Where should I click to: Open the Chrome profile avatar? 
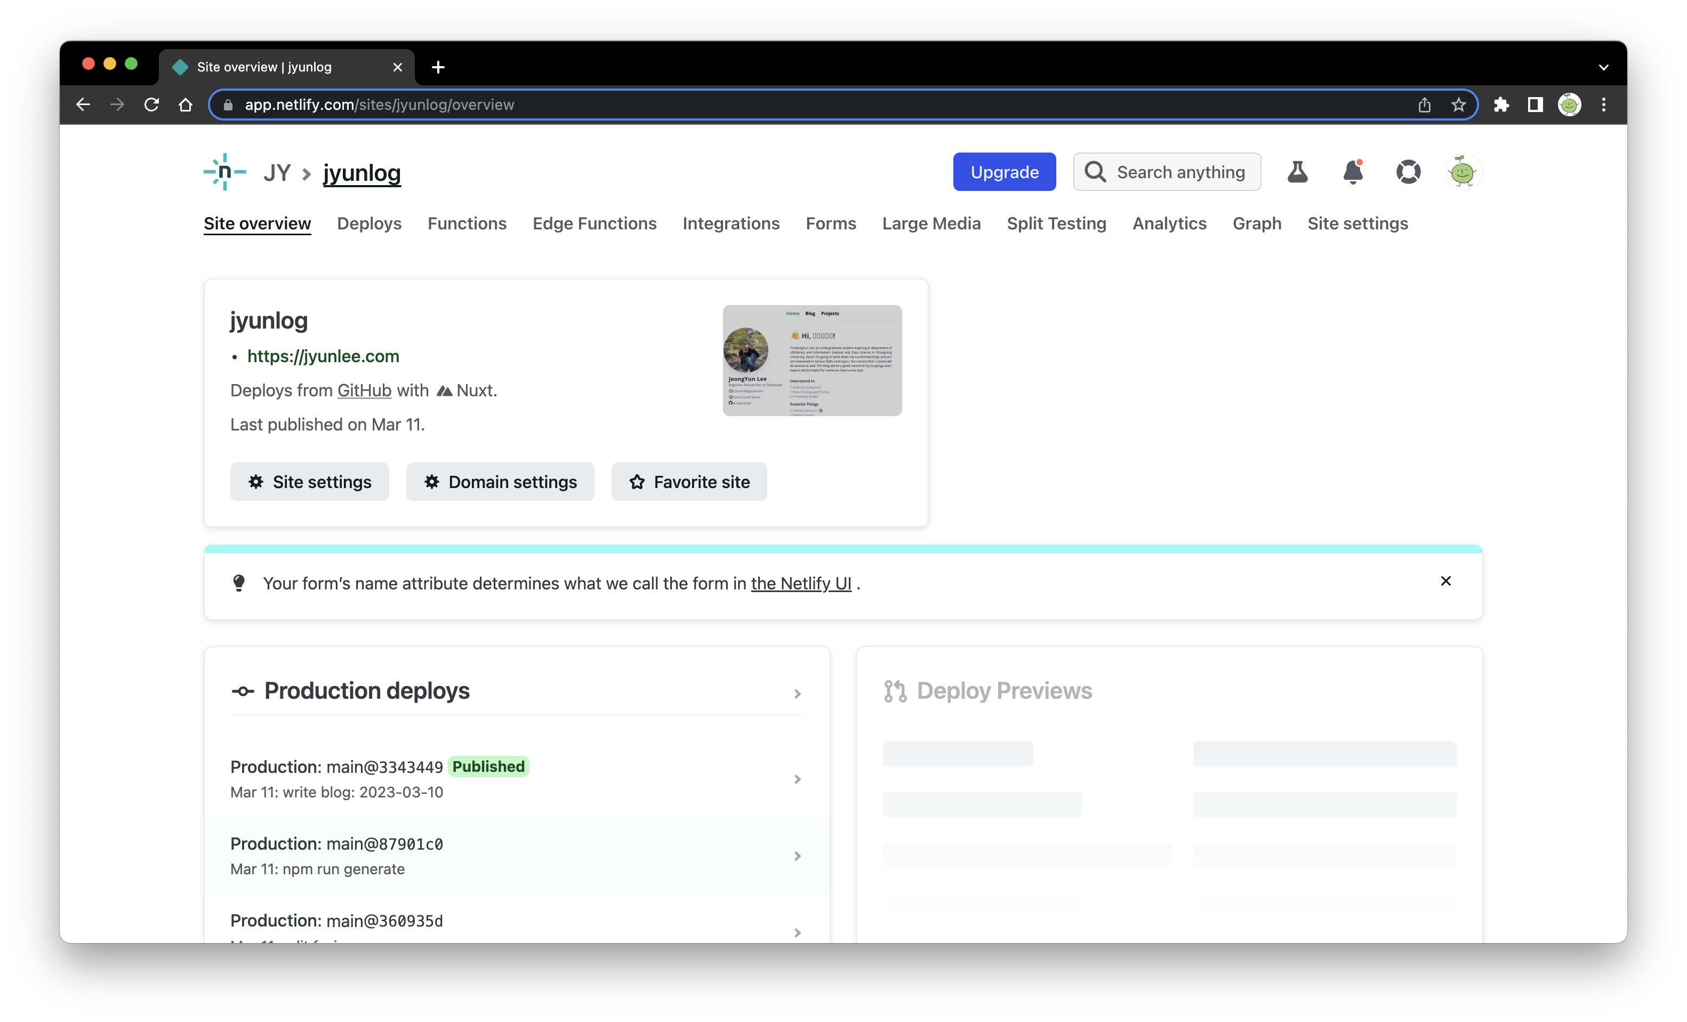tap(1569, 105)
